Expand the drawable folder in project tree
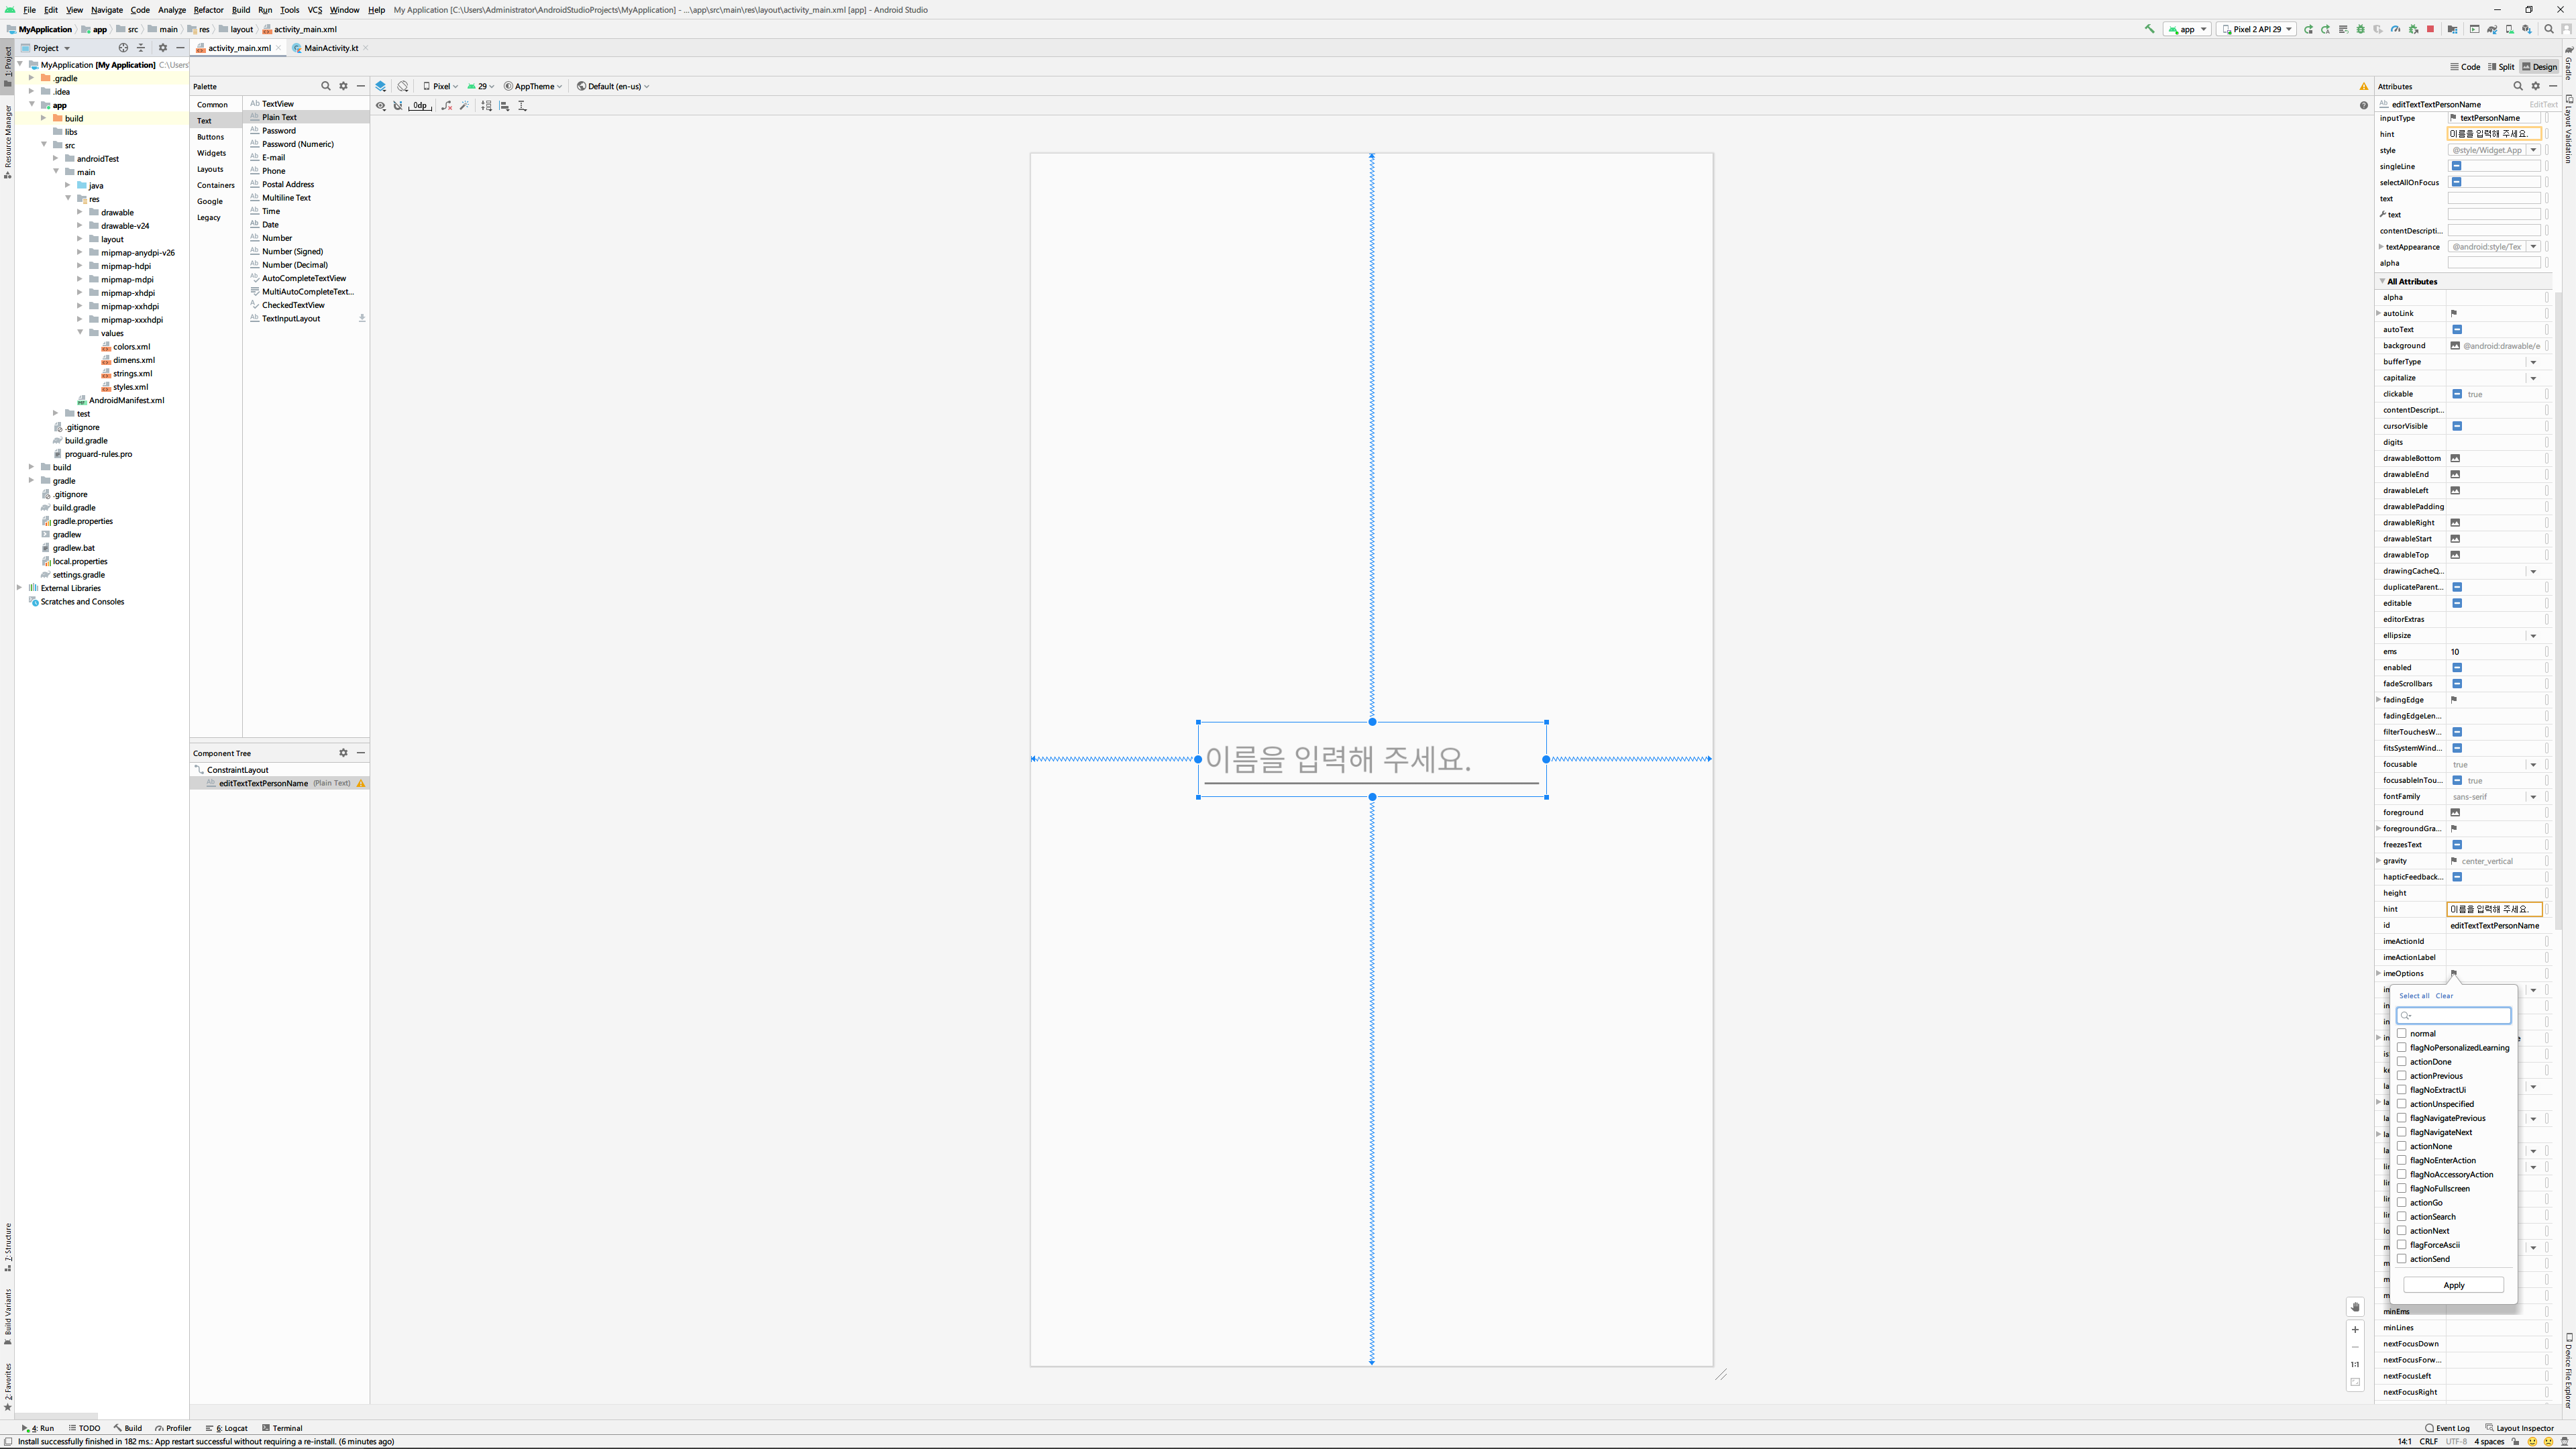 pos(80,212)
